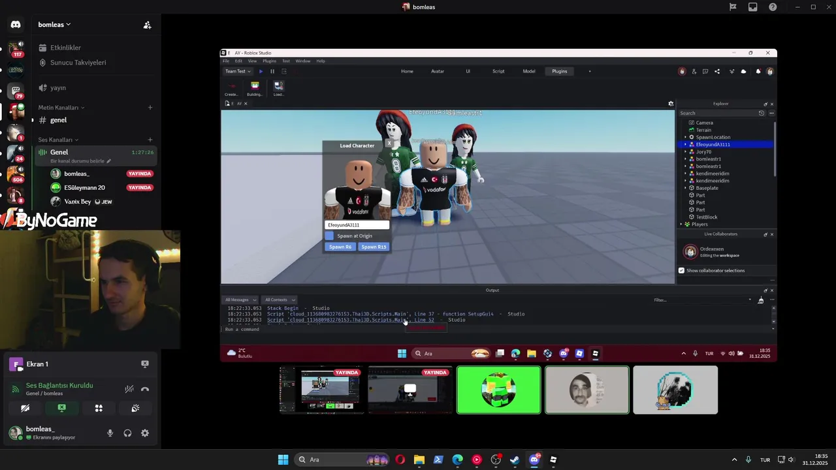836x470 pixels.
Task: Open the Windows Start menu
Action: pyautogui.click(x=283, y=460)
